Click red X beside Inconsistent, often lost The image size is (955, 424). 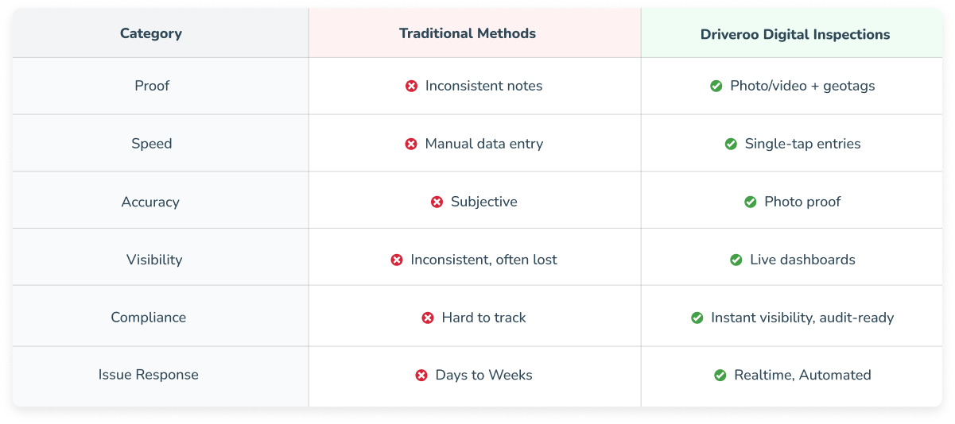(397, 260)
